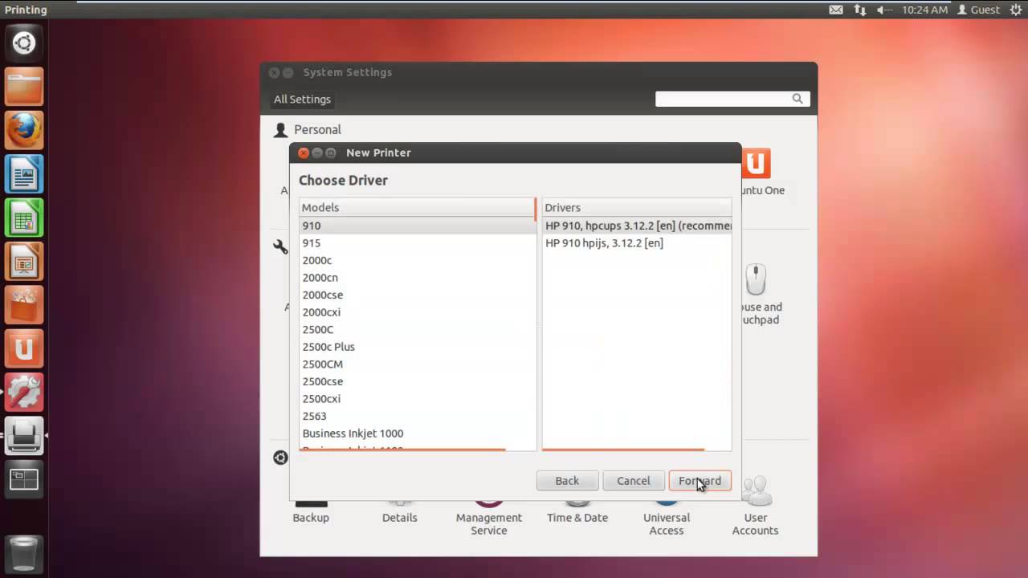Select model 2563
The image size is (1028, 578).
(x=418, y=416)
